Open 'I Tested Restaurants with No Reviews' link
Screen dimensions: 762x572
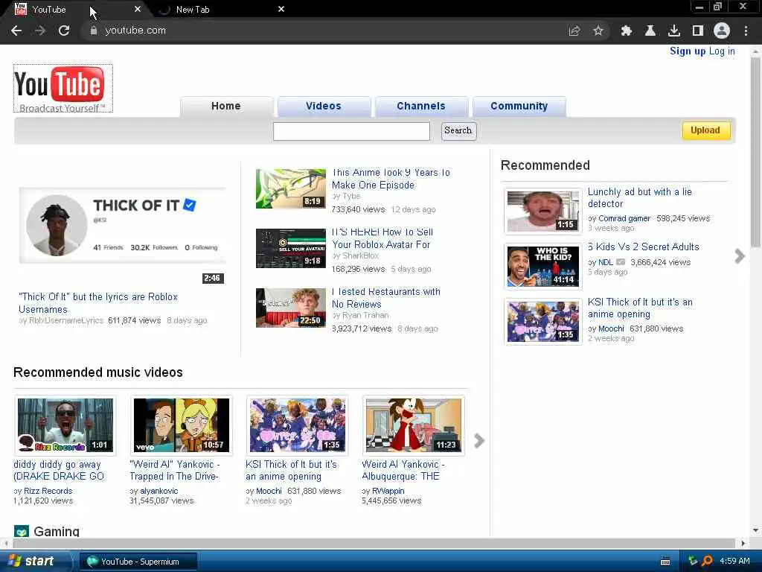click(x=386, y=298)
